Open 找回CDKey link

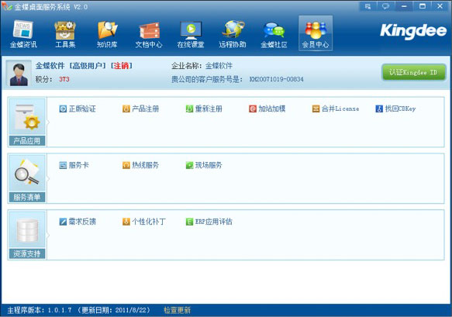[400, 109]
